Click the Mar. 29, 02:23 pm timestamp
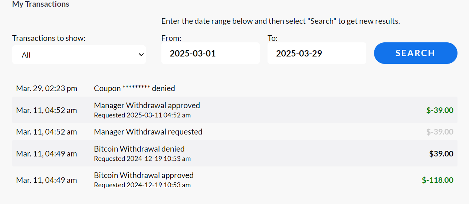Screen dimensions: 469x204 (x=47, y=88)
